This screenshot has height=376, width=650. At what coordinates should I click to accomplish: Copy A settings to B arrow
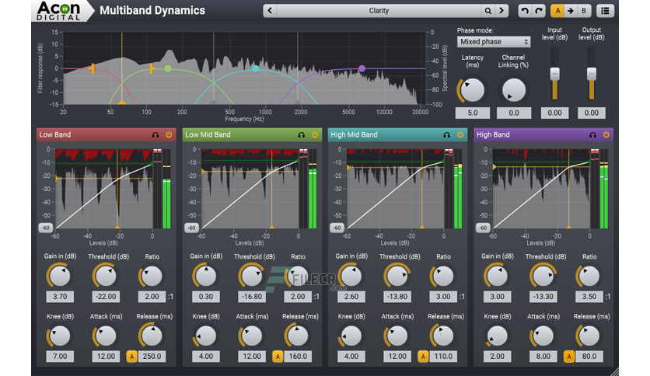click(x=571, y=11)
